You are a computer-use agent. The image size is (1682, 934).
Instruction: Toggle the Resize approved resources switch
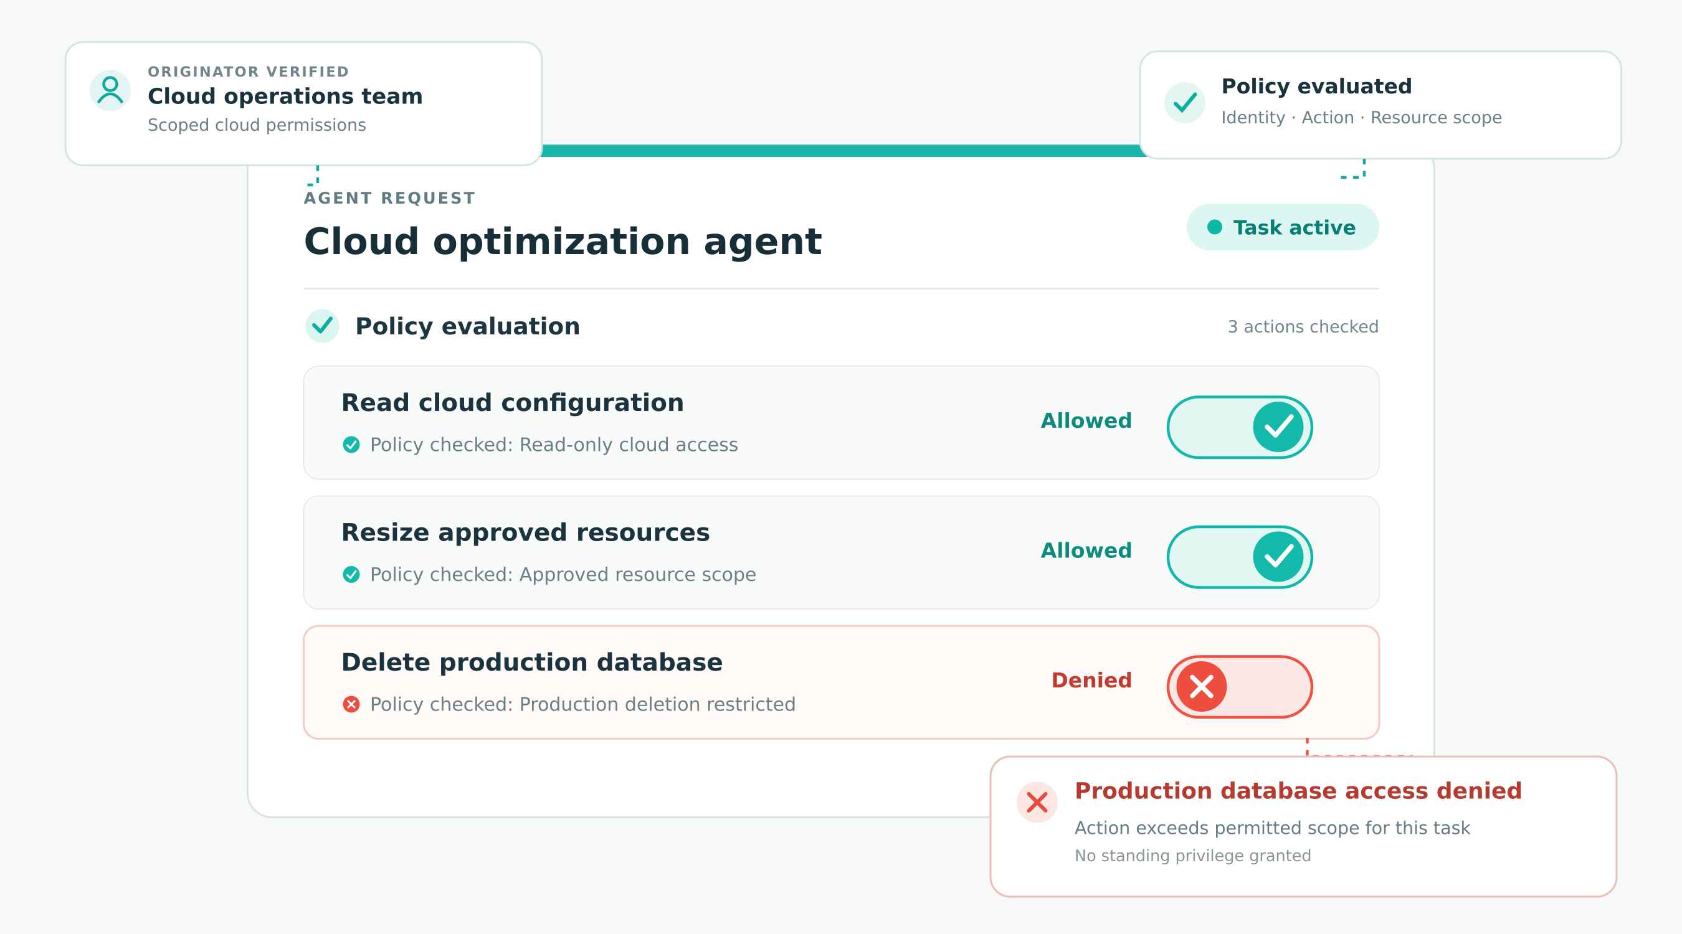[1239, 557]
